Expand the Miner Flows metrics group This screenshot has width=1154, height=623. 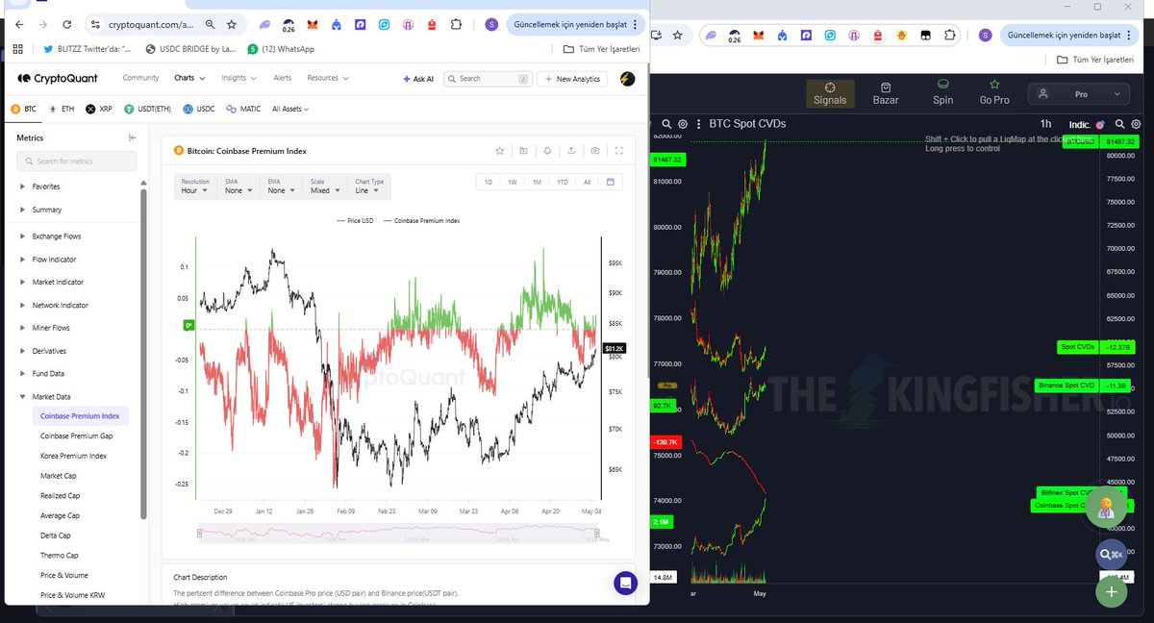point(51,328)
